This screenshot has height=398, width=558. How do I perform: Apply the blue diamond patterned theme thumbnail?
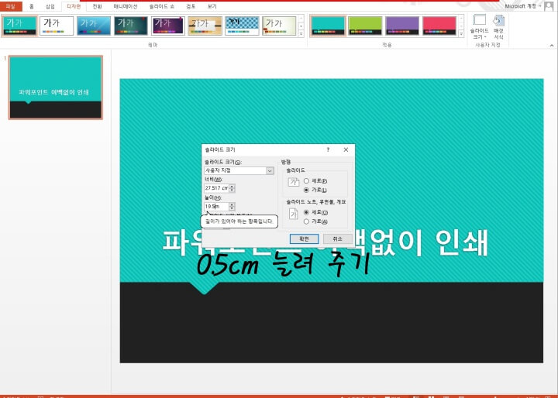point(242,26)
